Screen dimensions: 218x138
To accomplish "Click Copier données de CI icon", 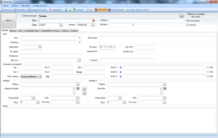I will click(x=128, y=10).
